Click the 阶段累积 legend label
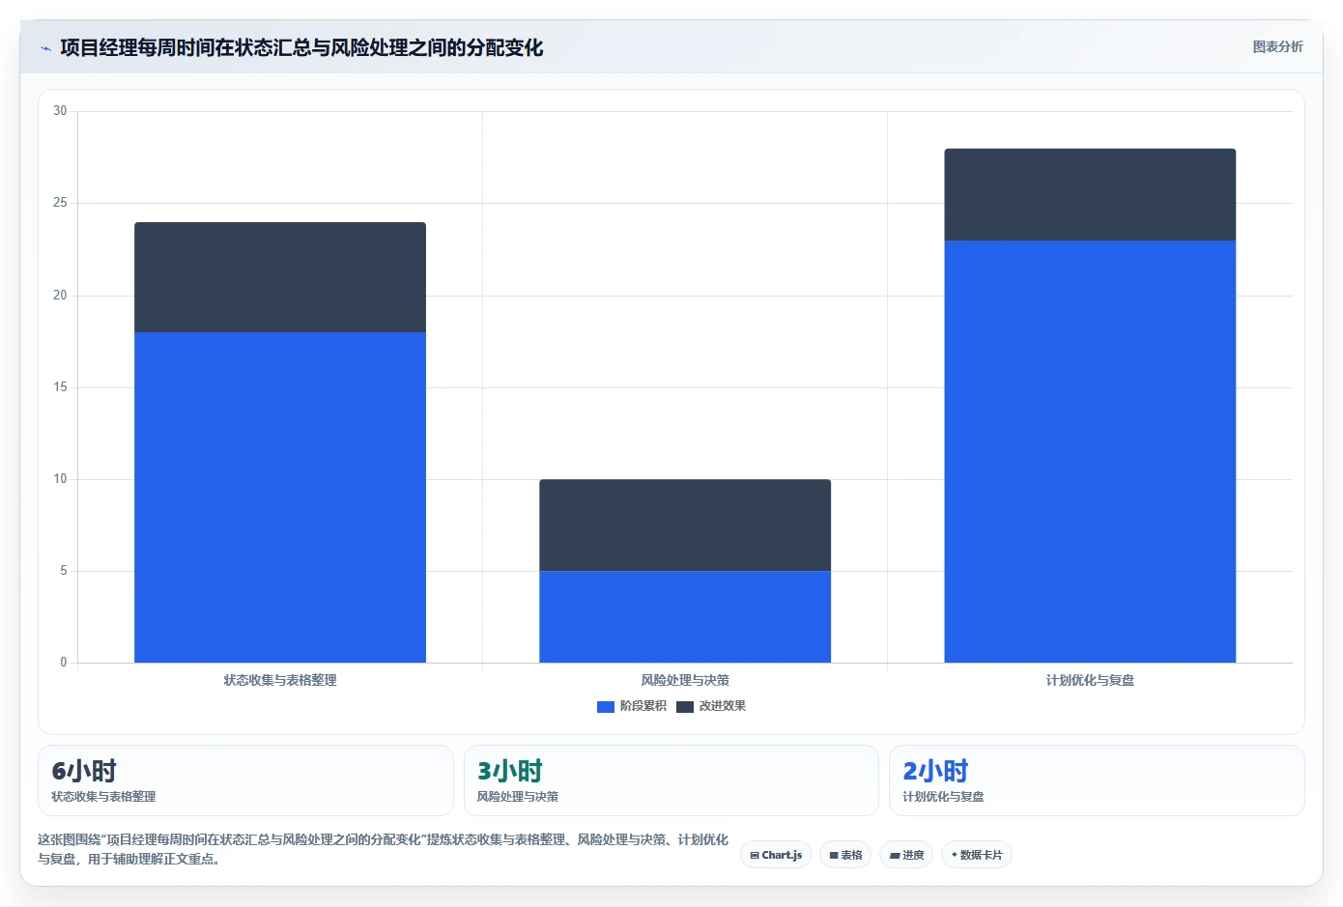Screen dimensions: 1343x907 [643, 706]
